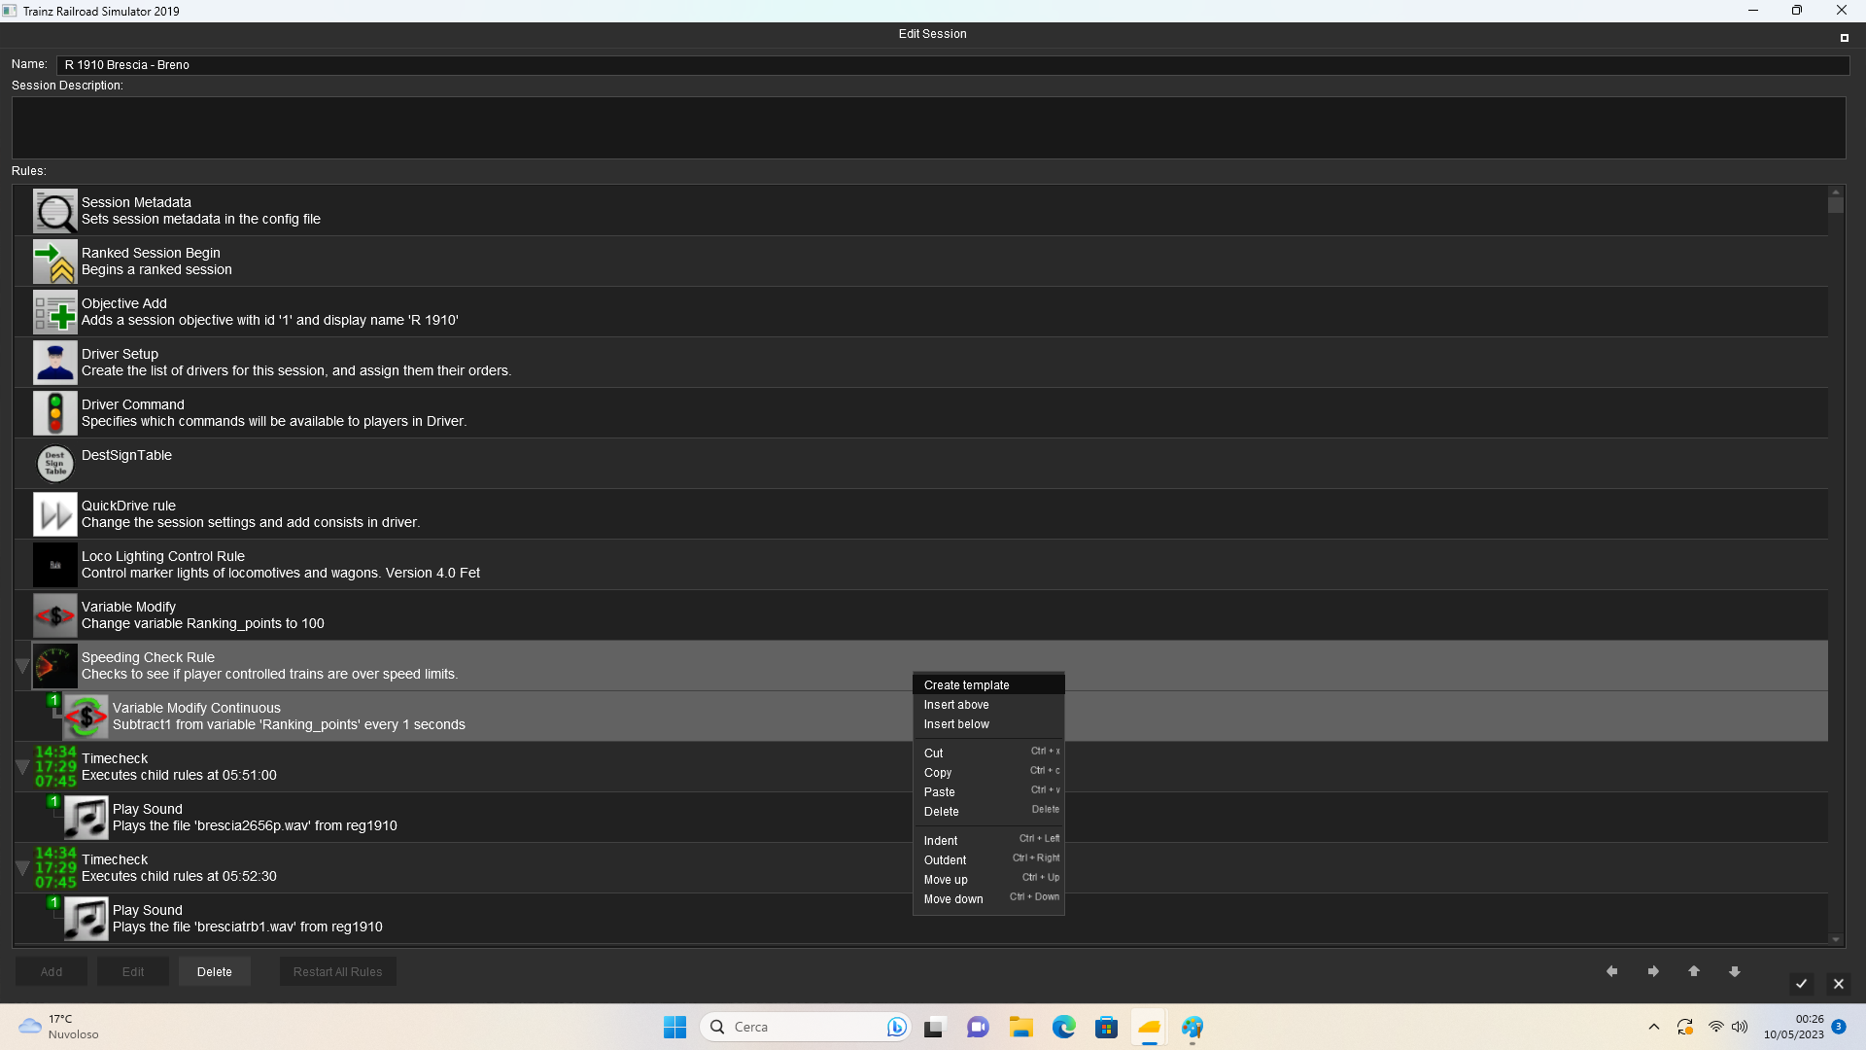
Task: Click the Restart All Rules button
Action: tap(338, 971)
